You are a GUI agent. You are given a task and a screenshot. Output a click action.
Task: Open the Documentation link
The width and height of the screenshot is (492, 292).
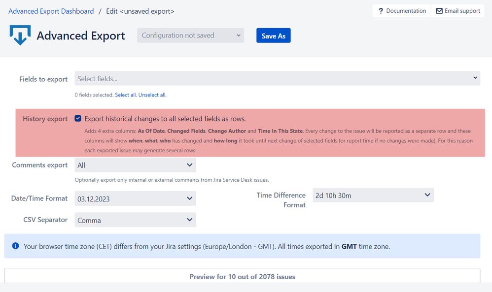[402, 11]
